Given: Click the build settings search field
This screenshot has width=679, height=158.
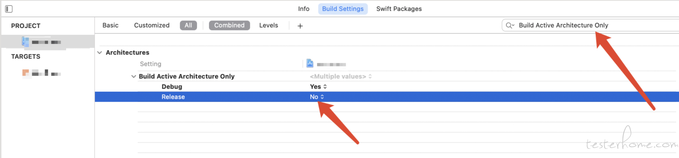Looking at the screenshot, I should click(590, 26).
